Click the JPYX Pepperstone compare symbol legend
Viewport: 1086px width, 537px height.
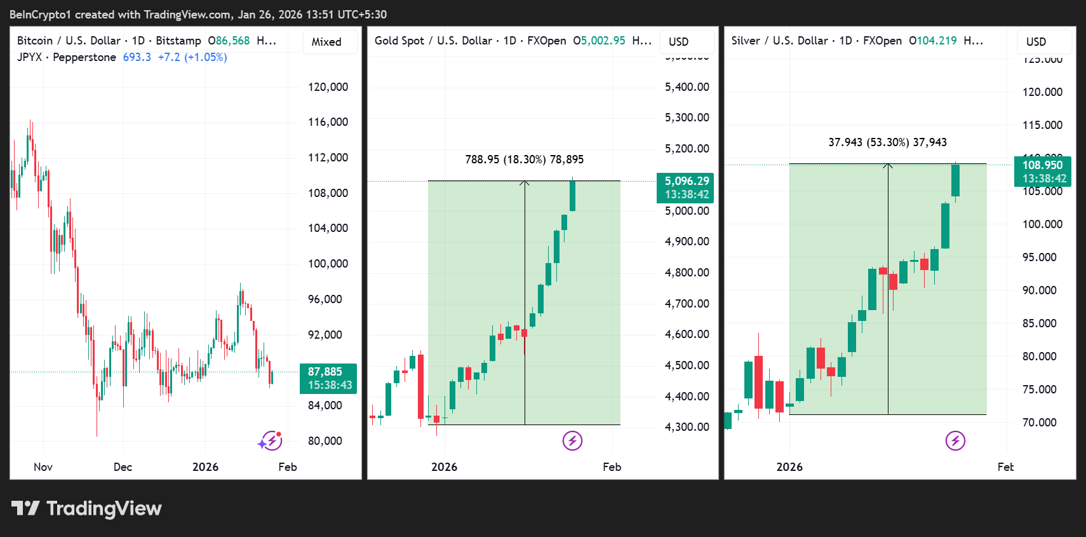pyautogui.click(x=65, y=57)
